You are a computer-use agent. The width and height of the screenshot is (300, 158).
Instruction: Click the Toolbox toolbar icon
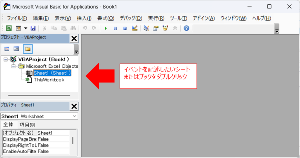point(175,28)
